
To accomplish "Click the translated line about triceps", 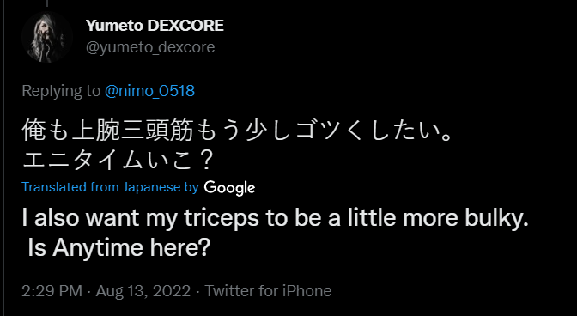I will point(276,219).
